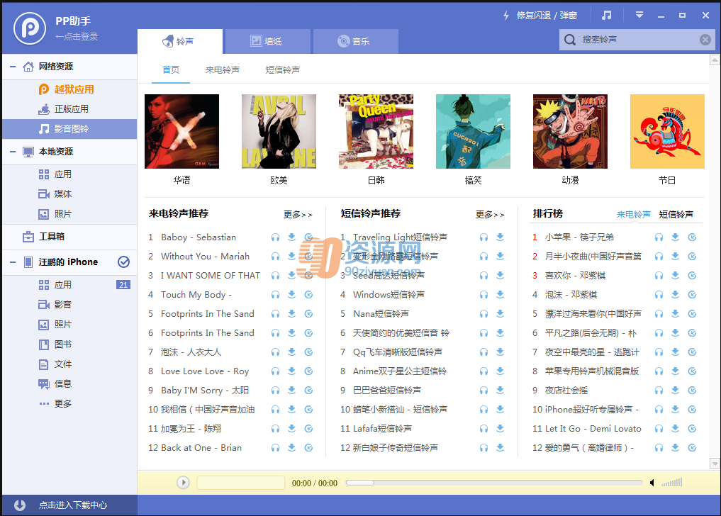Open the 节日 category thumbnail
The height and width of the screenshot is (516, 721).
667,132
